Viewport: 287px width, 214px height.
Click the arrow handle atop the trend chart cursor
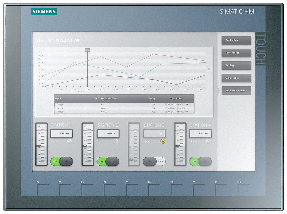[x=87, y=50]
